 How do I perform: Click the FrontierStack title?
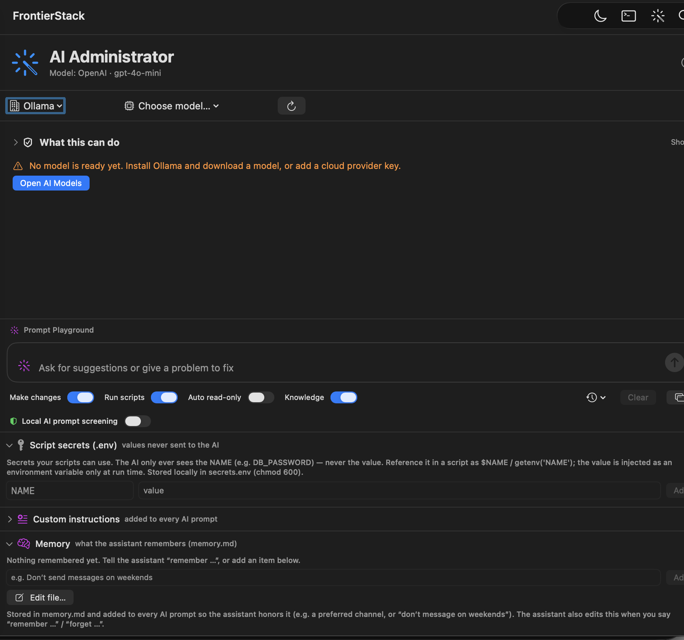(49, 16)
